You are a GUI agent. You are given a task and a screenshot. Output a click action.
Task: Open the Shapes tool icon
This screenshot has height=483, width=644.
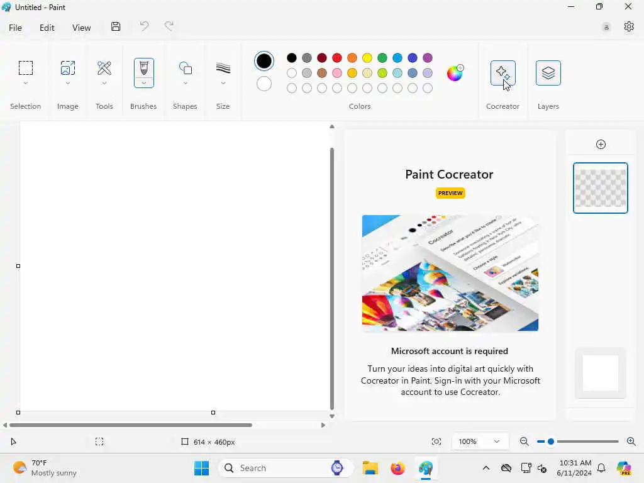[186, 68]
